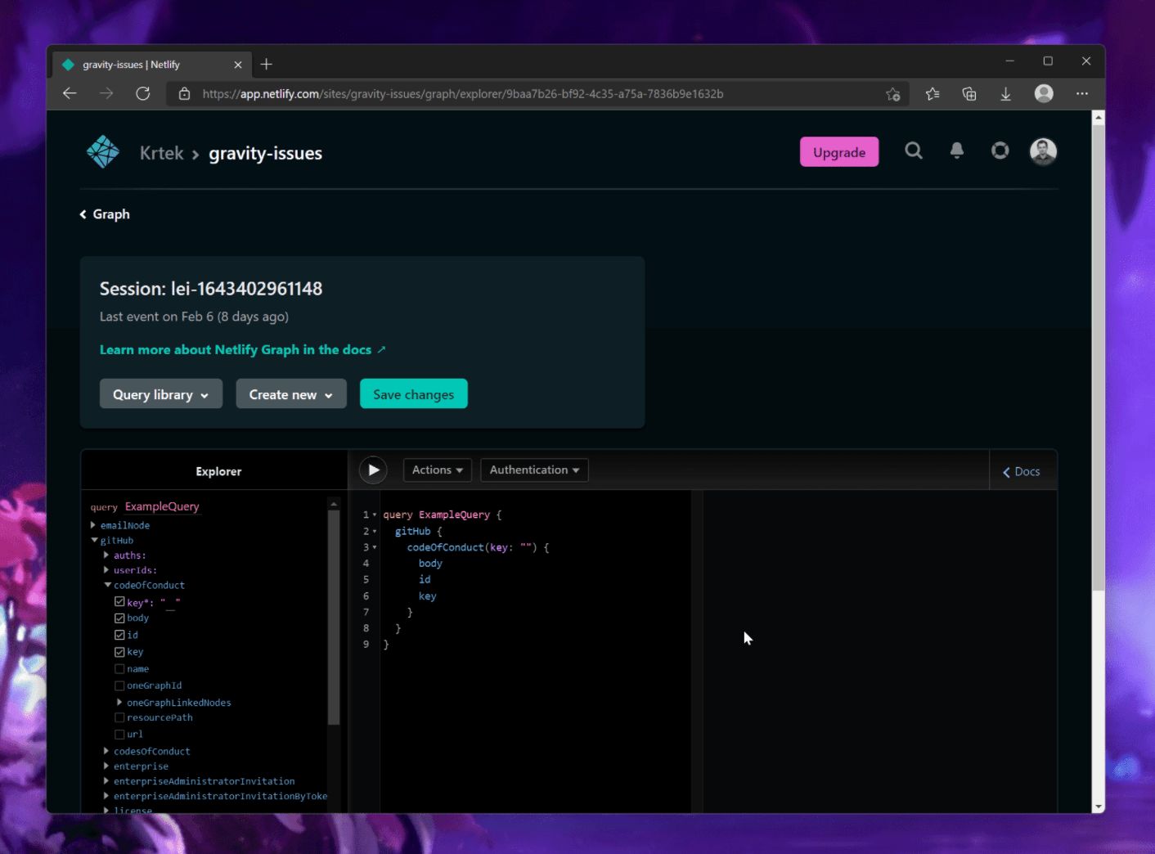The width and height of the screenshot is (1155, 854).
Task: Open the search magnifier icon
Action: tap(914, 151)
